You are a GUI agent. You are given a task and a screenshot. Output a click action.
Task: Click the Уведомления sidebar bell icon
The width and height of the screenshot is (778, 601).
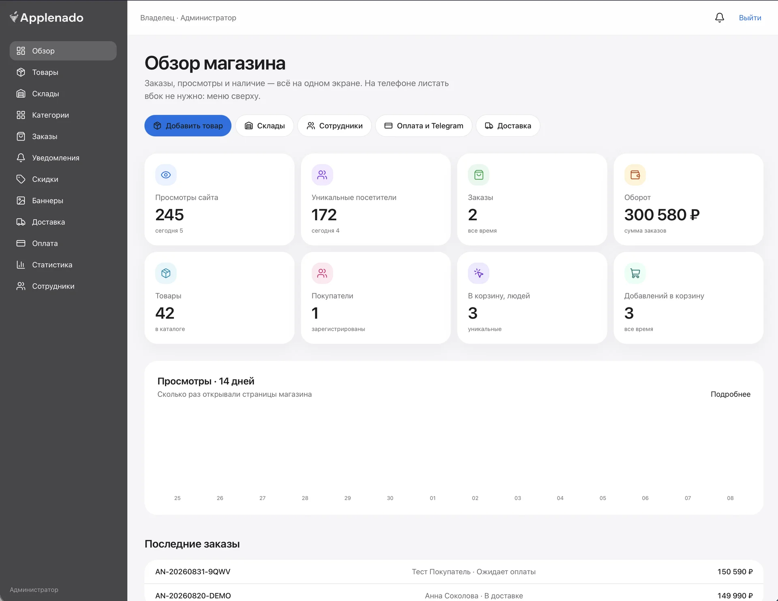21,158
